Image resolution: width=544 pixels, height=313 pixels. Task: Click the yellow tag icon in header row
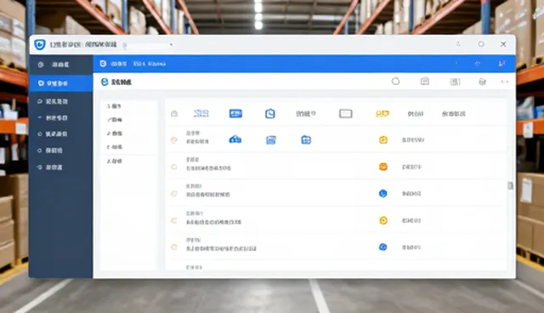(382, 113)
